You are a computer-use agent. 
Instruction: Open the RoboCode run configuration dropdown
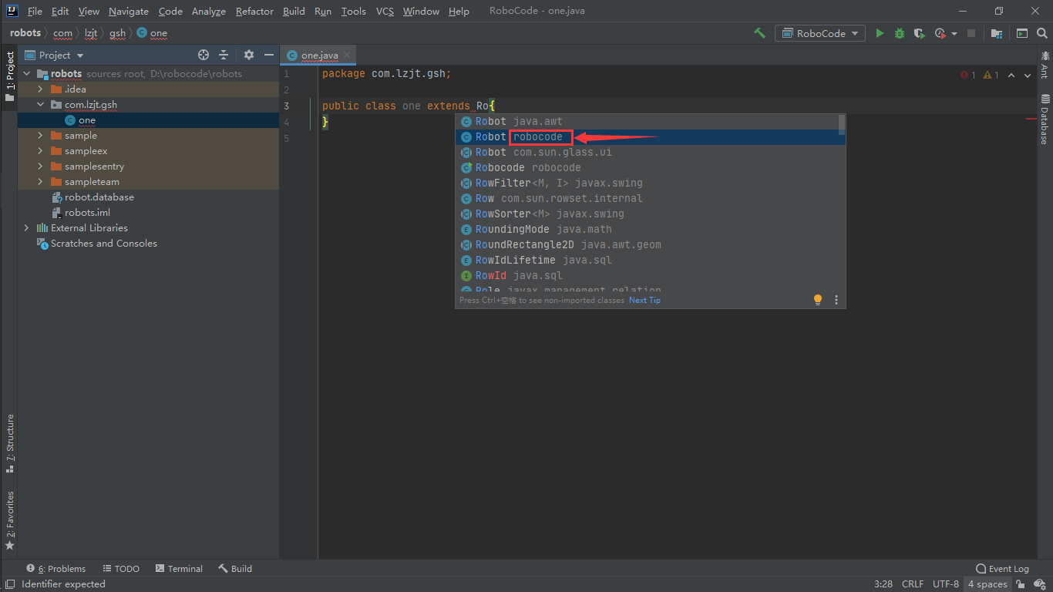(820, 33)
